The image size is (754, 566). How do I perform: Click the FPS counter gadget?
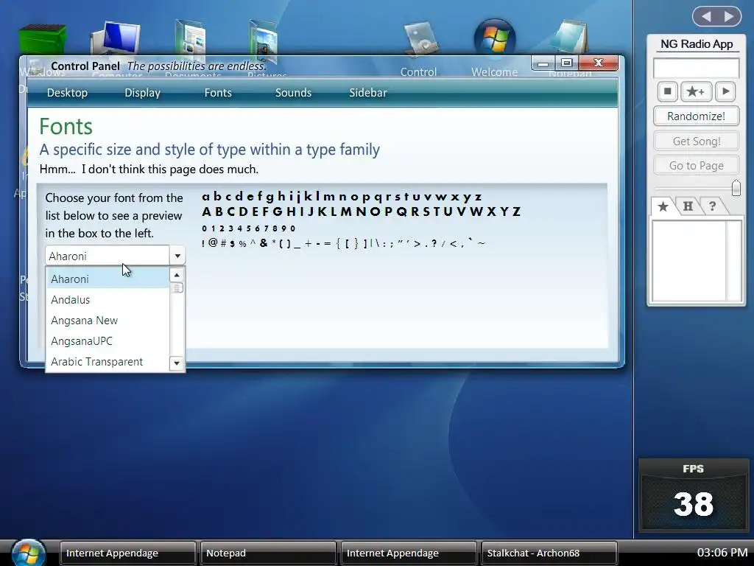pos(693,495)
